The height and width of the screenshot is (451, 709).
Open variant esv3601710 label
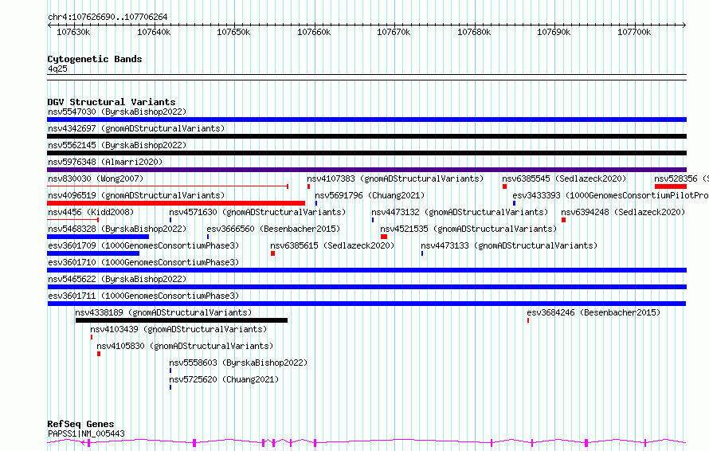click(x=143, y=262)
